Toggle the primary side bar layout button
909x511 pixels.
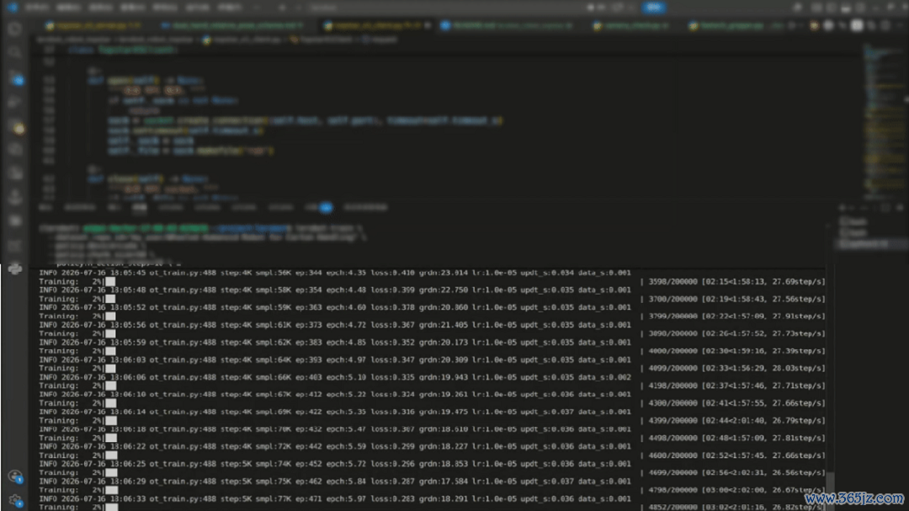[816, 8]
